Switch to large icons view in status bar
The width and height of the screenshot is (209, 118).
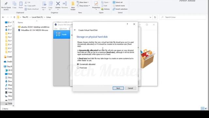point(206,108)
